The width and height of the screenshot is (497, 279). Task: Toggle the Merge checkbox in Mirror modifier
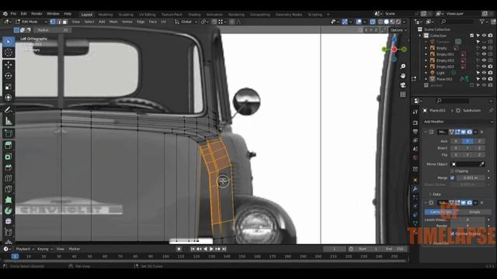pos(452,177)
